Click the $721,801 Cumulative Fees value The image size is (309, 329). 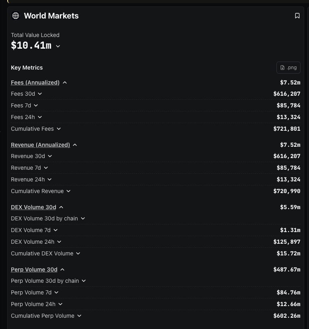[287, 129]
